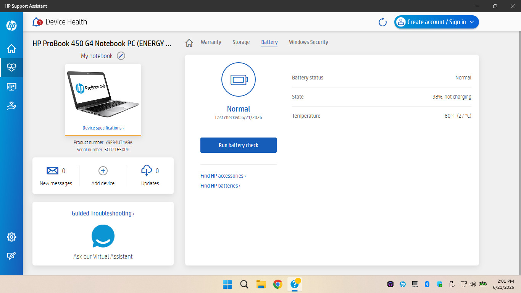Viewport: 521px width, 293px height.
Task: Open Device specifications link
Action: tap(103, 128)
